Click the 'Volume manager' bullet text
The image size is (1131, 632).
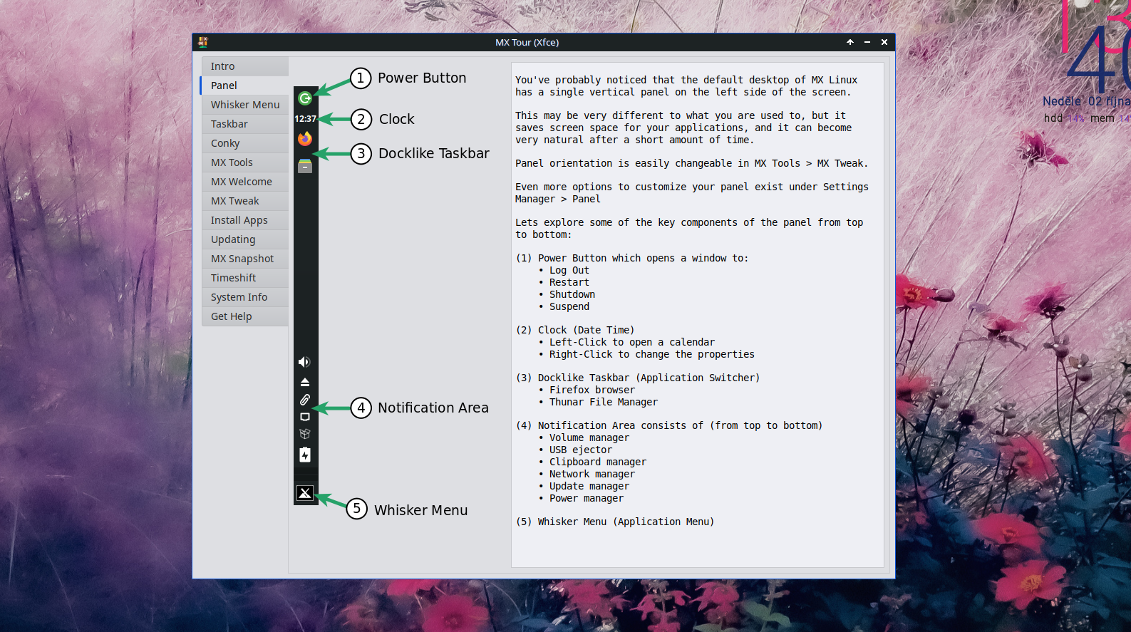pos(589,437)
